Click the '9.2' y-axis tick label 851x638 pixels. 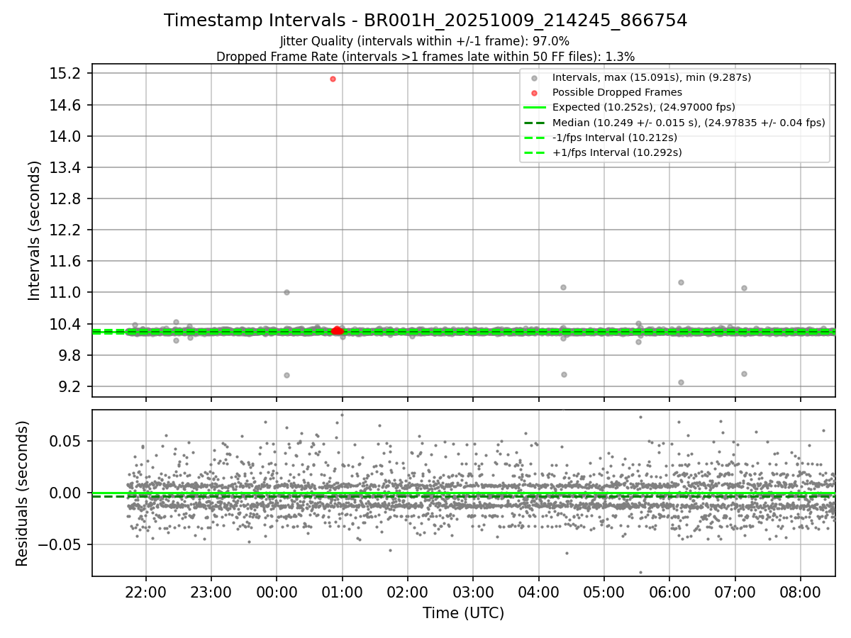point(71,386)
